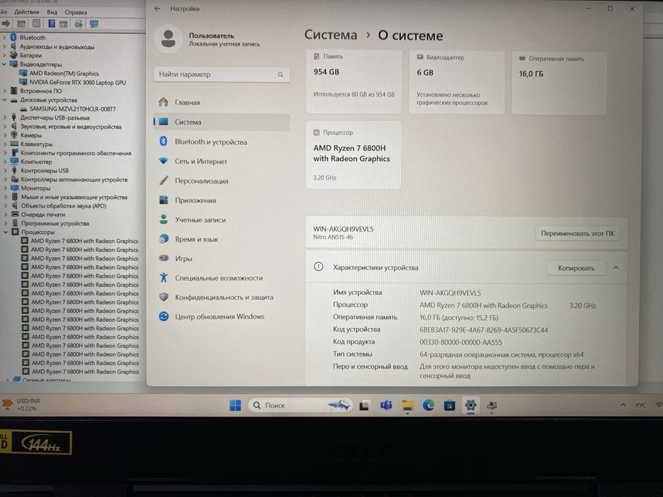Open Время и язык settings
The image size is (663, 497).
(x=222, y=239)
